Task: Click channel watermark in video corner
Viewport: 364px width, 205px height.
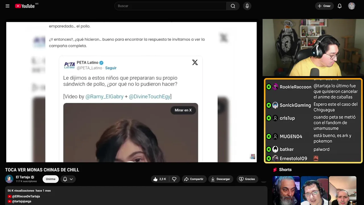Action: 252,157
